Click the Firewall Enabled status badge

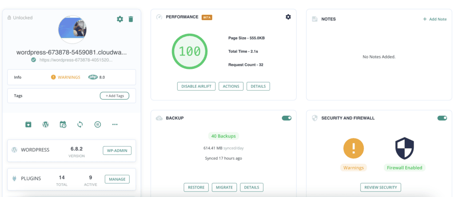[404, 167]
